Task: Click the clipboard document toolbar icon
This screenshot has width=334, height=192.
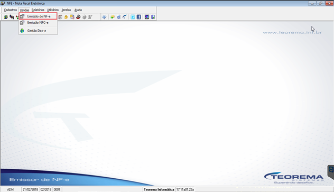Action: 60,17
